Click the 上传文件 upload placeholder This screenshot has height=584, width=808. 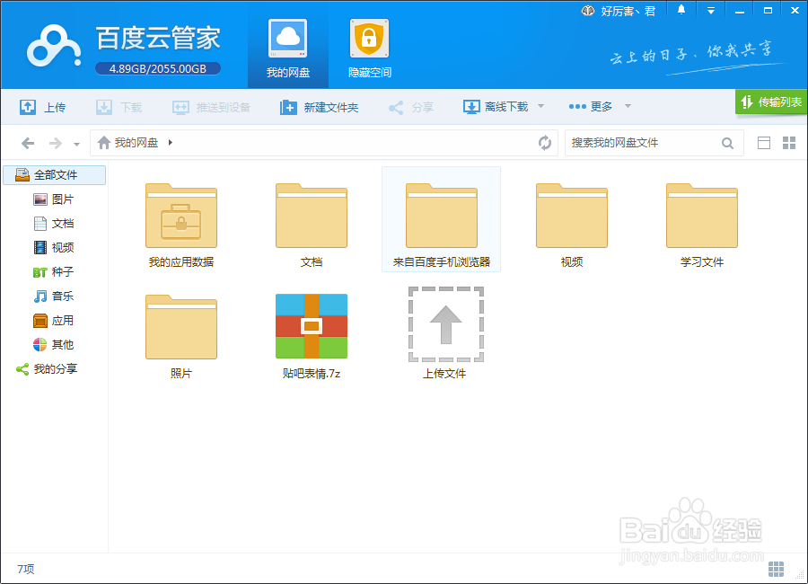445,334
